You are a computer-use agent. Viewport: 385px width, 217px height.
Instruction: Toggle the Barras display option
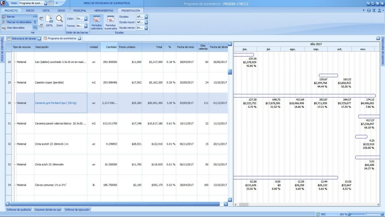pyautogui.click(x=11, y=17)
